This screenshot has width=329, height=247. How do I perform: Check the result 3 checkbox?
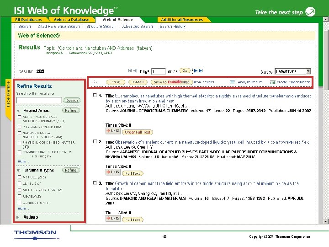point(95,183)
